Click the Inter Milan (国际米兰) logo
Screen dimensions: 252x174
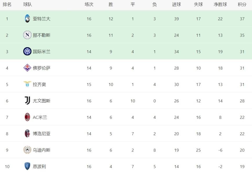tap(27, 52)
